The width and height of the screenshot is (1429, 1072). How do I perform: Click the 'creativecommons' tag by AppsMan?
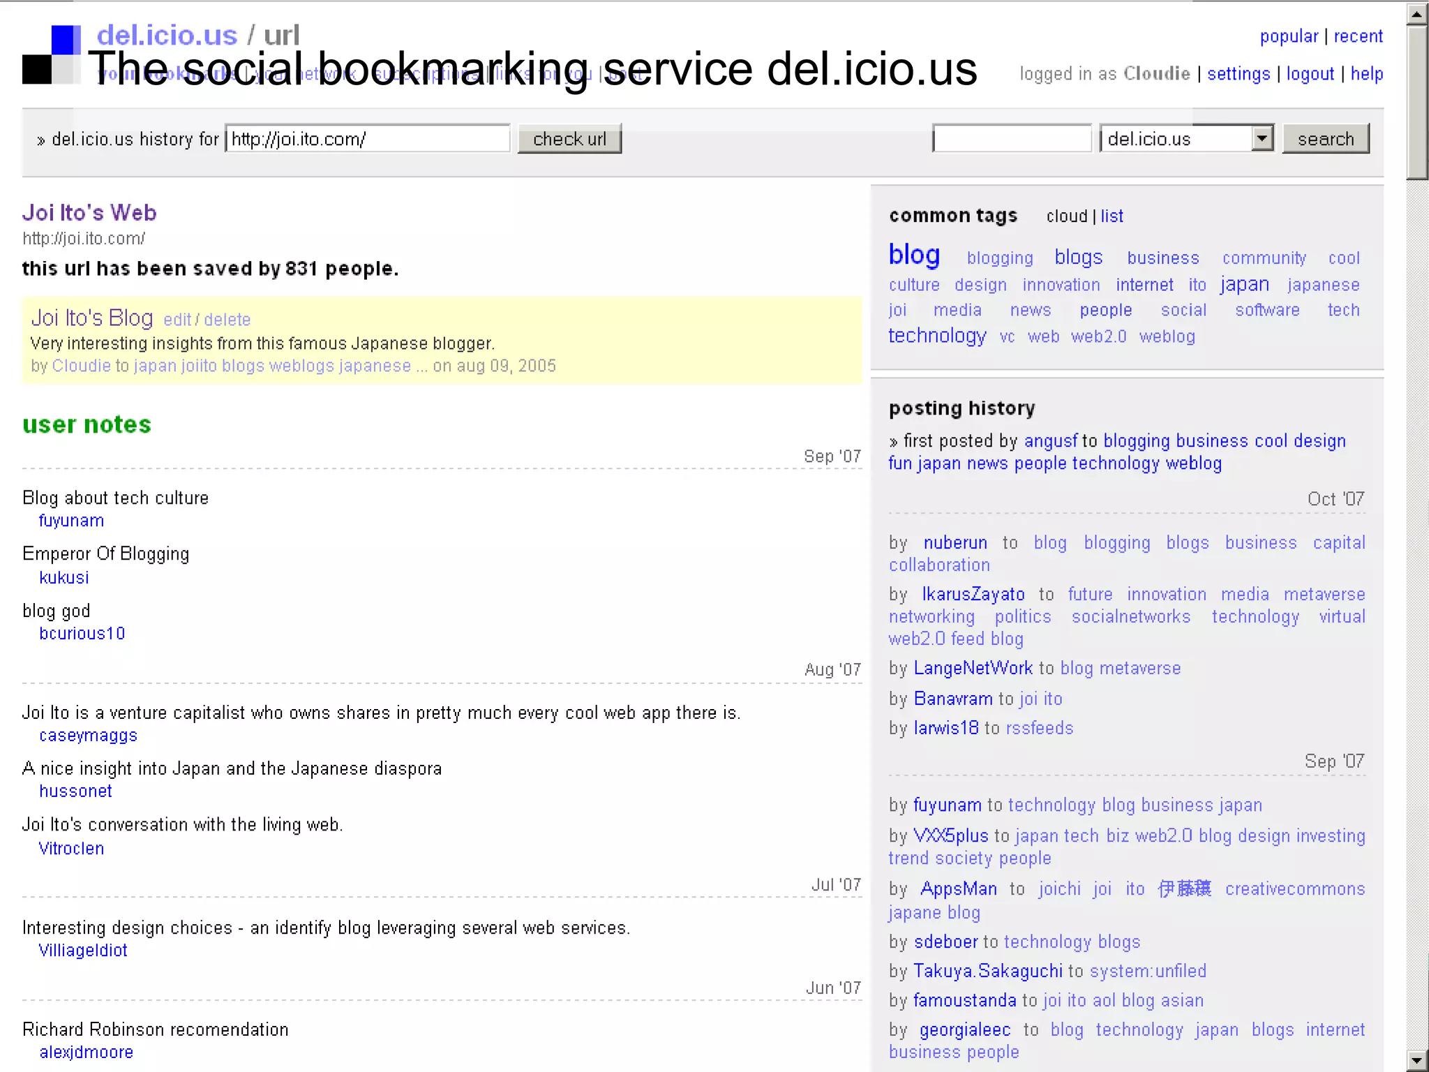point(1295,889)
